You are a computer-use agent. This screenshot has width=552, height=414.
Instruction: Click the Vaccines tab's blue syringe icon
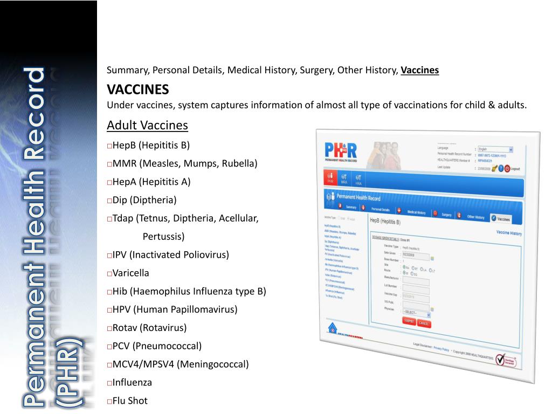pyautogui.click(x=494, y=218)
